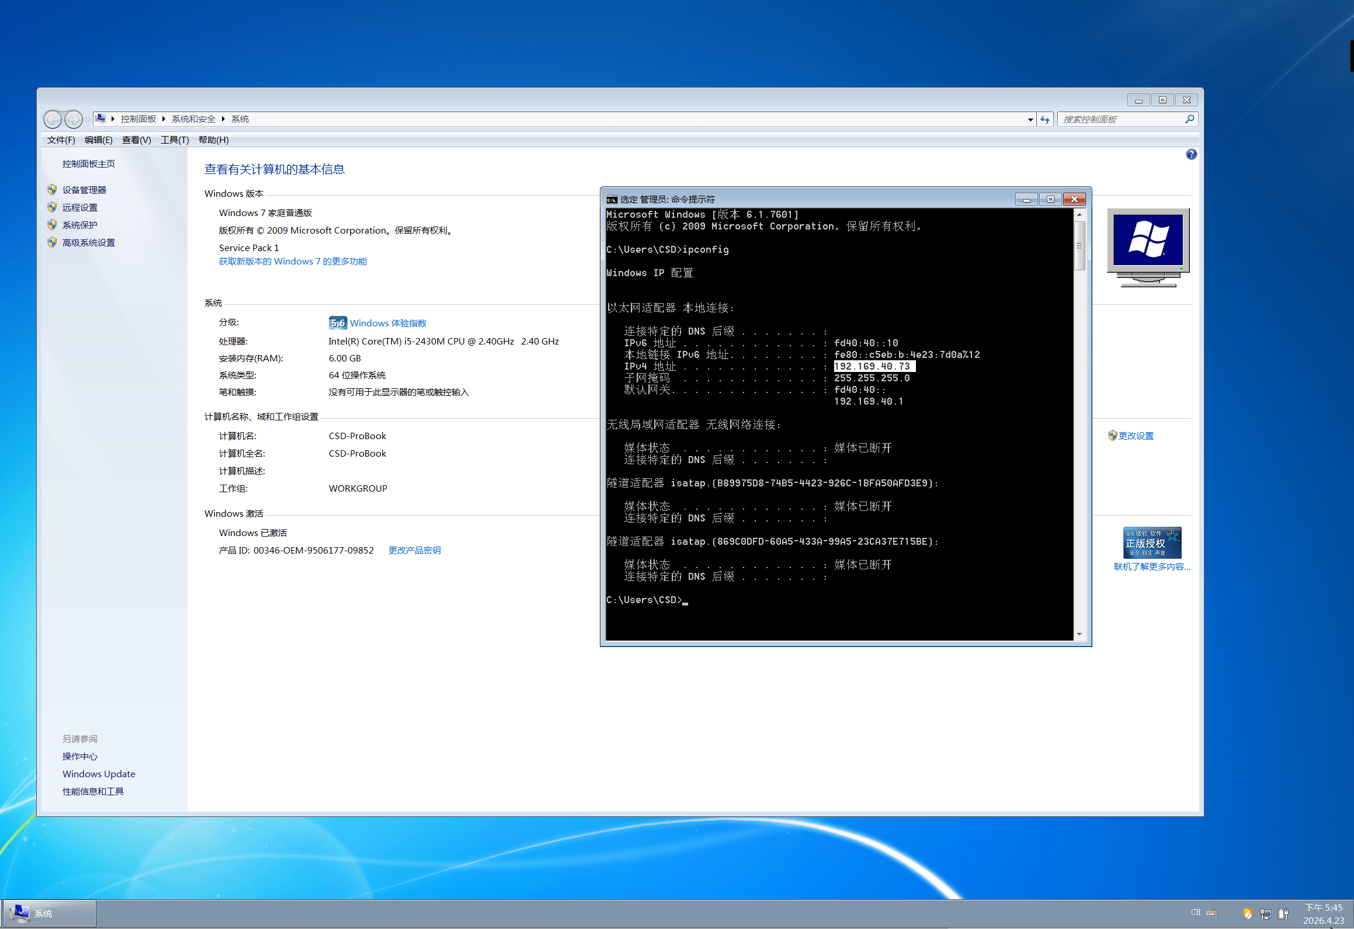The height and width of the screenshot is (929, 1354).
Task: Click the Back navigation arrow
Action: coord(53,119)
